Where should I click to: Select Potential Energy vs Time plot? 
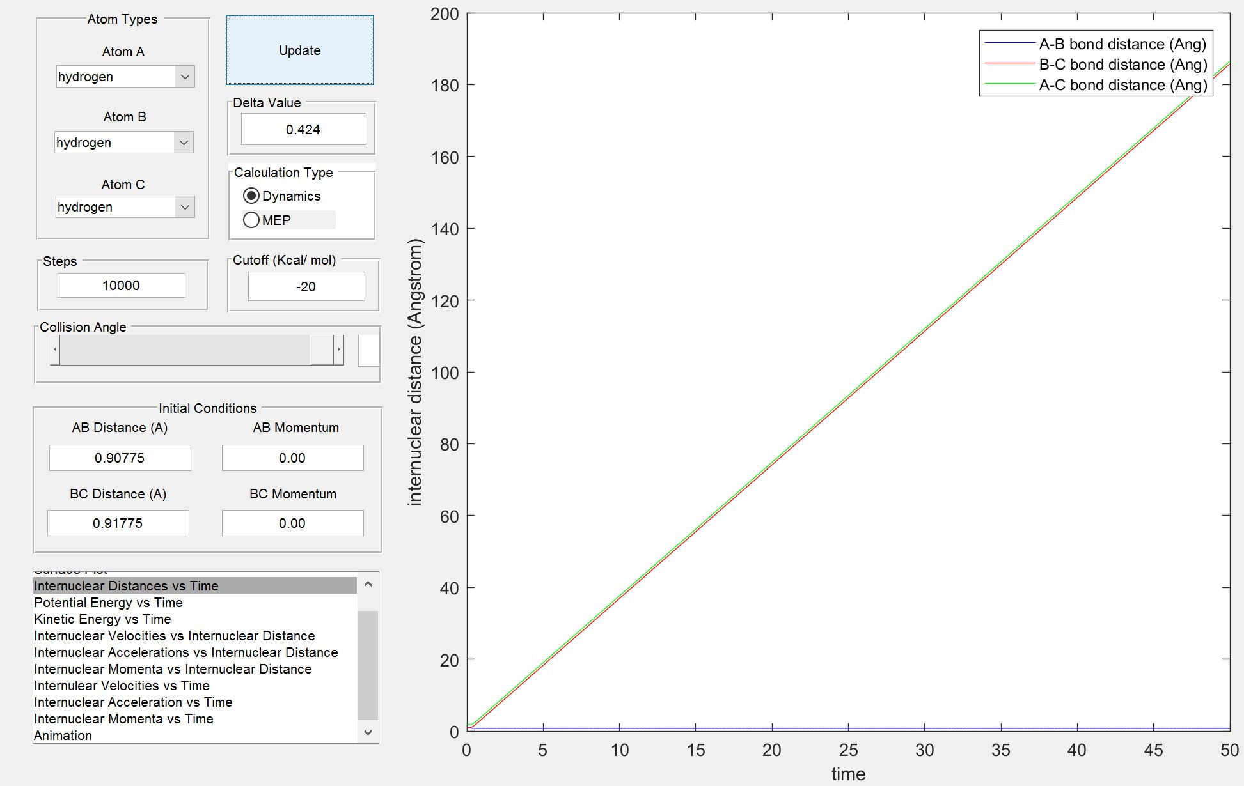(108, 603)
